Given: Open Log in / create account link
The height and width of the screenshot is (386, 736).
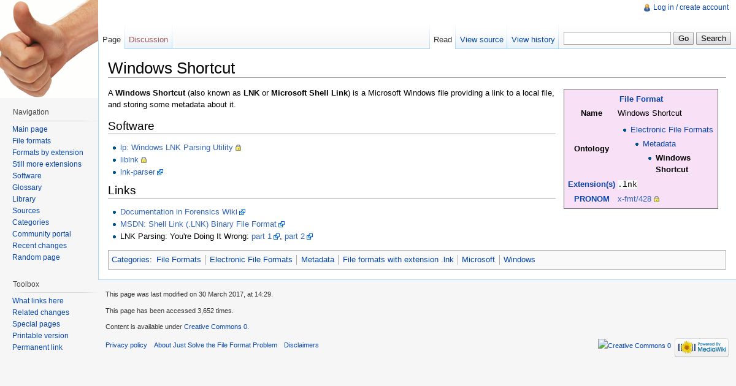Looking at the screenshot, I should click(691, 7).
